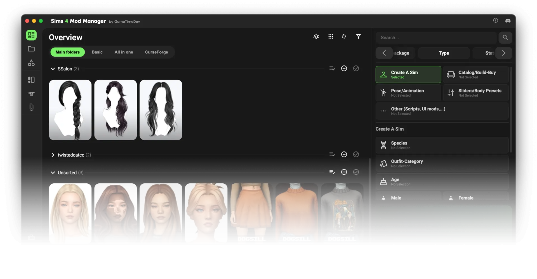537x279 pixels.
Task: Open the layout panels sidebar icon
Action: [31, 80]
